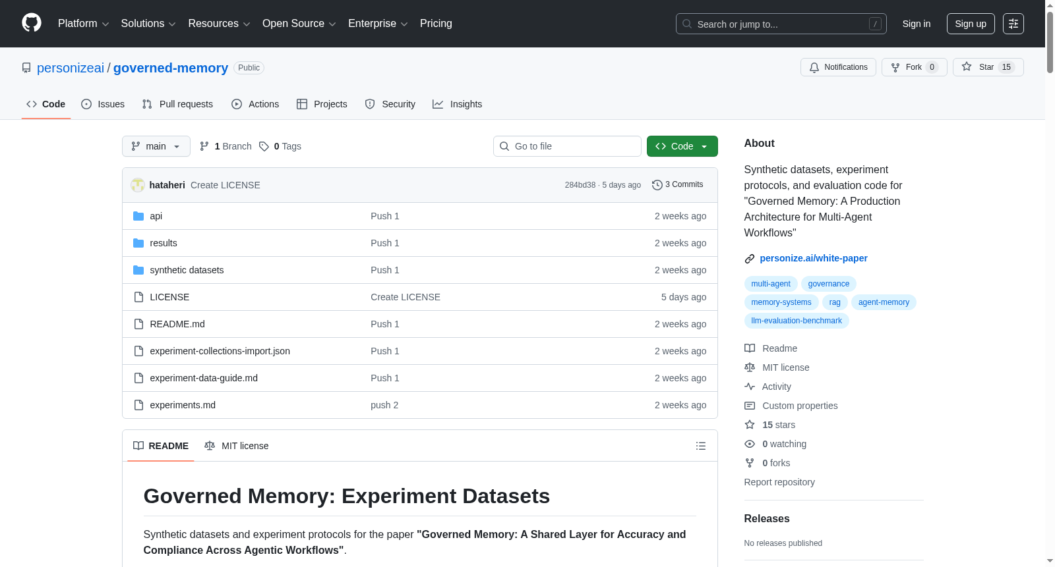
Task: Open the Projects tab
Action: coord(322,104)
